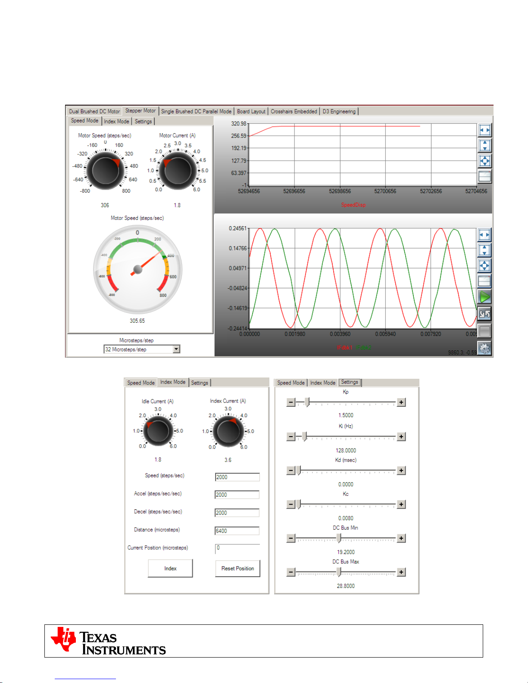Screen dimensions: 528x683
Task: Open the D3 Engineering tab
Action: 339,112
